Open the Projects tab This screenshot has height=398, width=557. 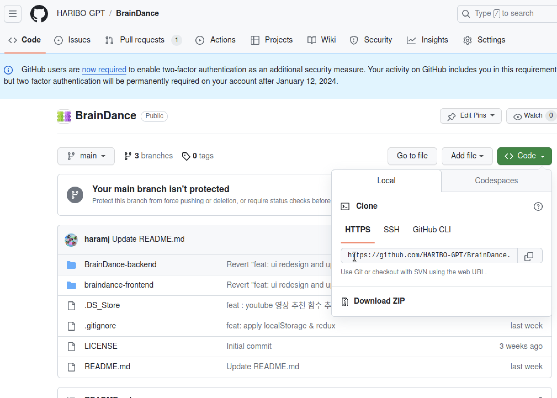[271, 40]
